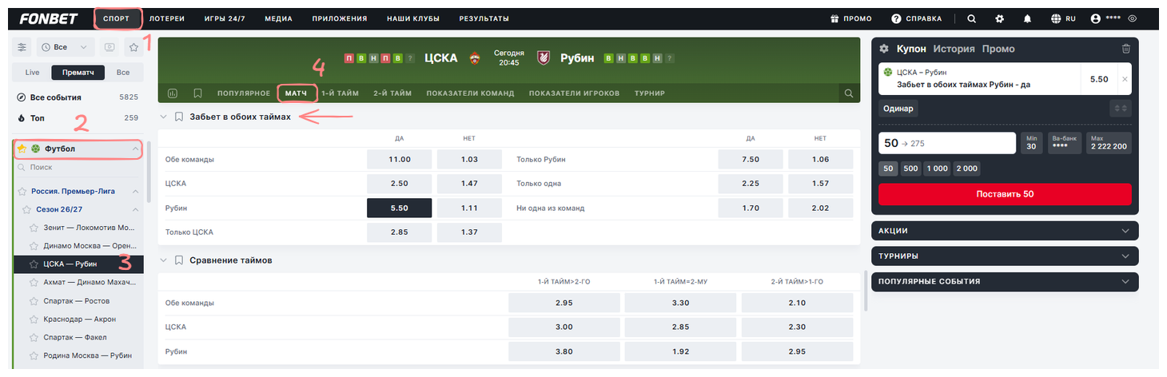
Task: Open the coupon История tab
Action: (x=954, y=49)
